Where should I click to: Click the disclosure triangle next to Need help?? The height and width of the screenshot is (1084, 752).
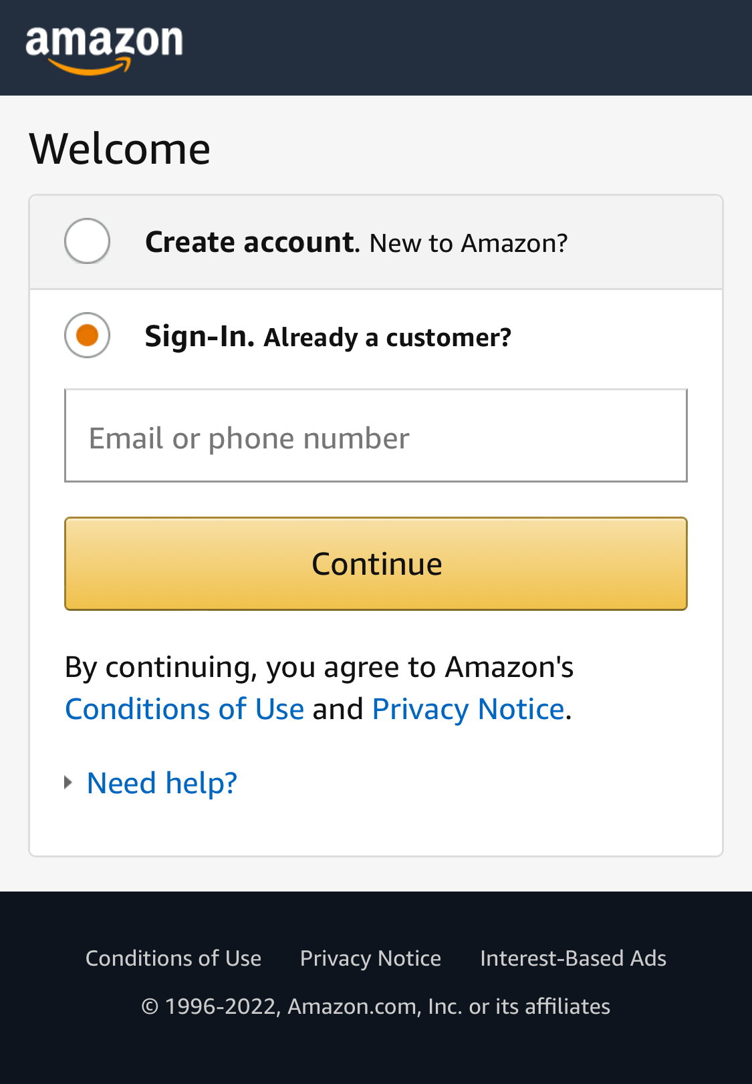69,781
